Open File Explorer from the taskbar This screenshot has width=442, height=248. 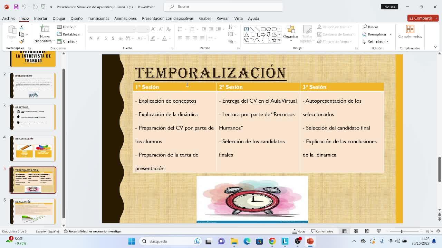point(234,241)
